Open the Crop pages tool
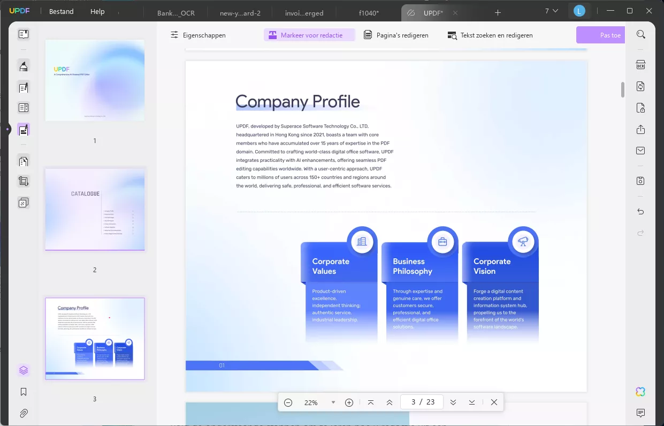This screenshot has width=664, height=426. [x=23, y=181]
